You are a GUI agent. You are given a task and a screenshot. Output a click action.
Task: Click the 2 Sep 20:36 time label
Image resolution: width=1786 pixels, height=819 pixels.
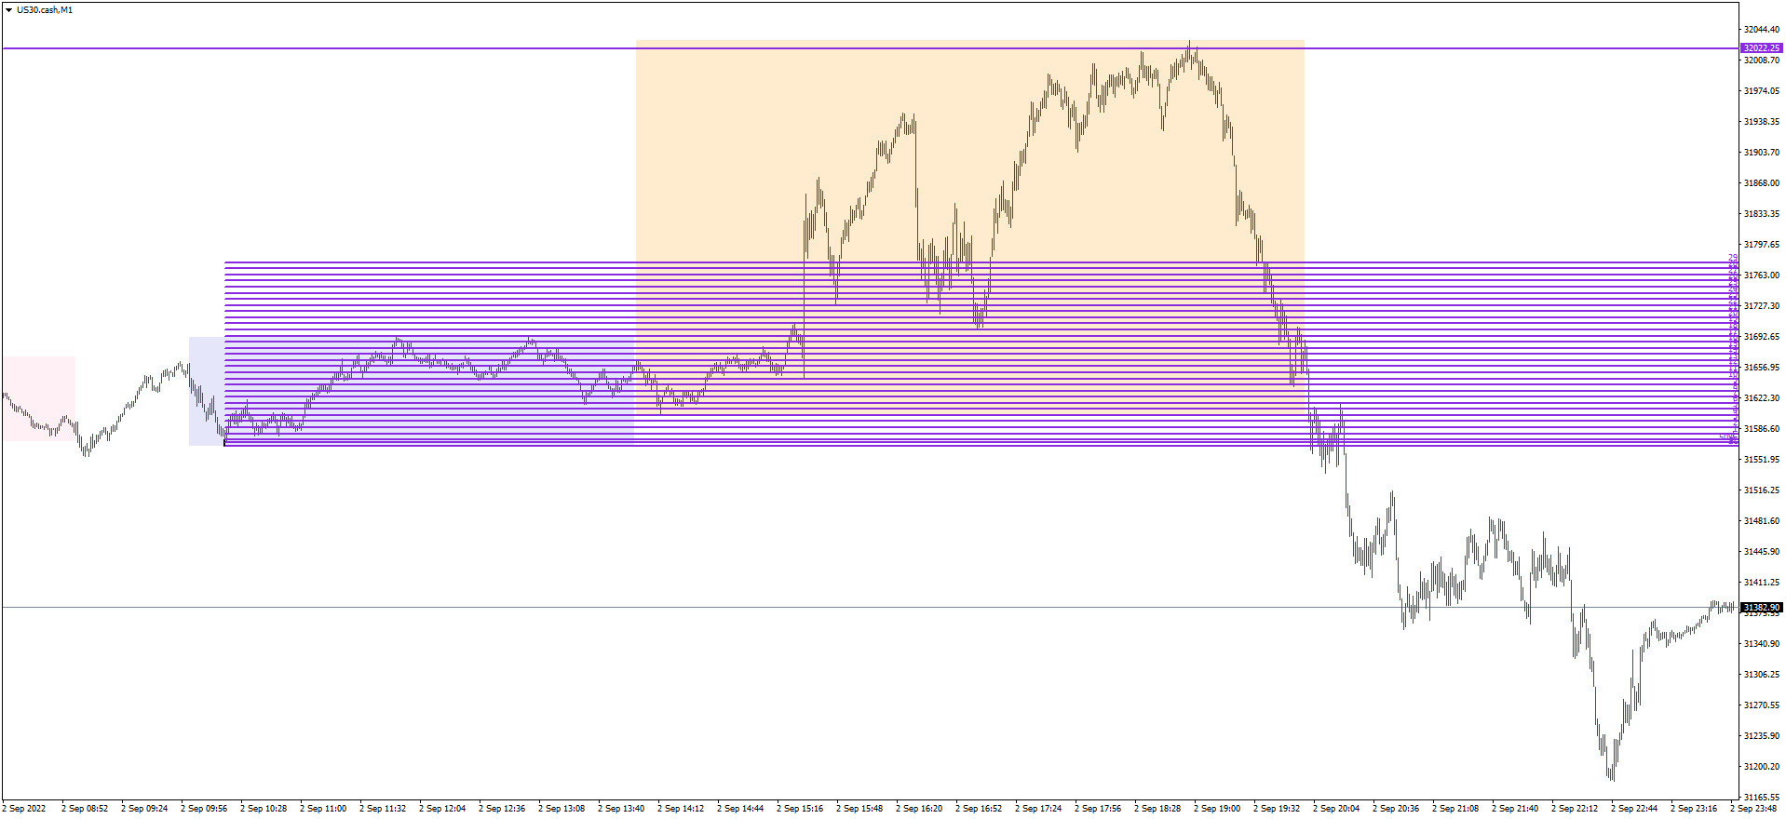[1396, 809]
